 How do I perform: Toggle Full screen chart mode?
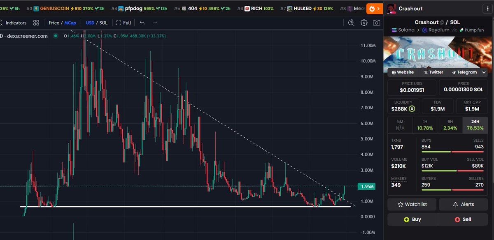pyautogui.click(x=123, y=23)
